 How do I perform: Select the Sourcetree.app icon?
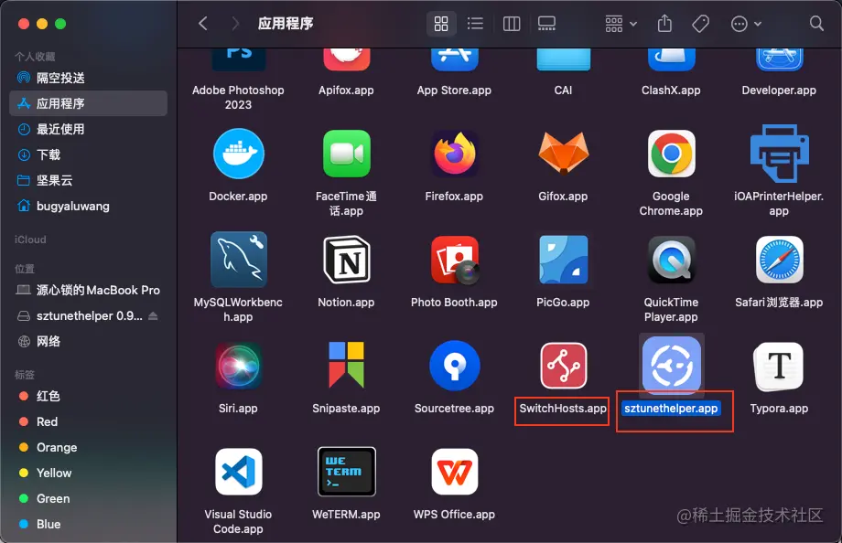(x=454, y=366)
